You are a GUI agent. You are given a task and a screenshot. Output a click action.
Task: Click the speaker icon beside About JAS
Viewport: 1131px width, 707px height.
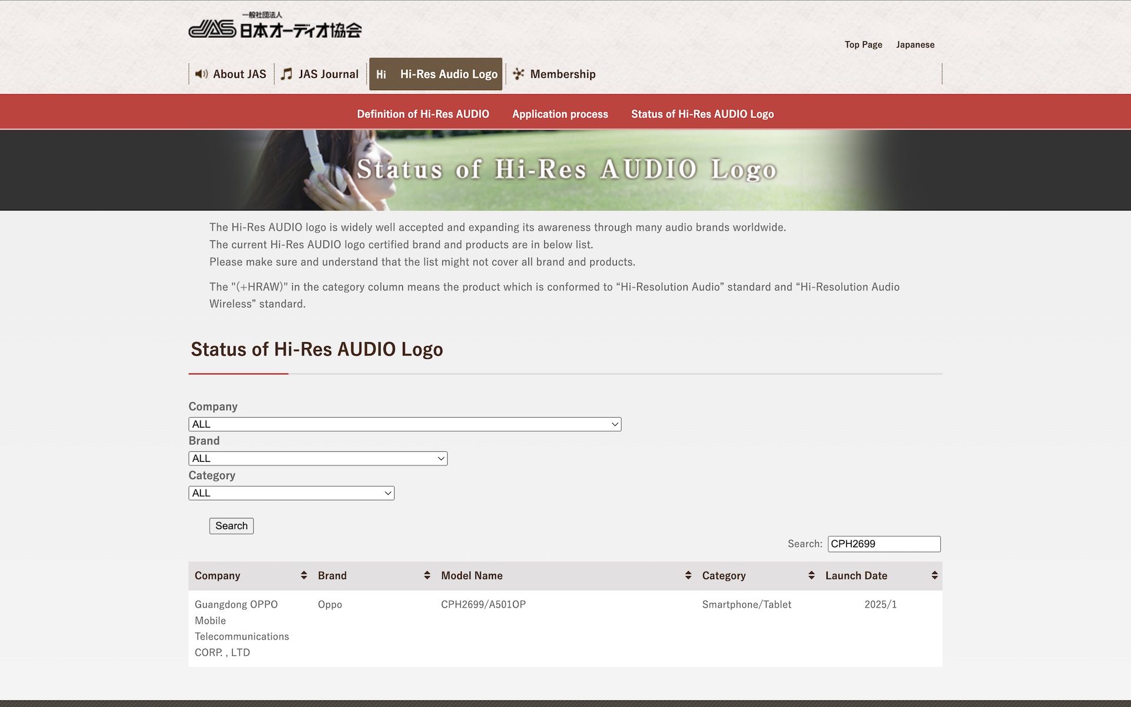(201, 74)
